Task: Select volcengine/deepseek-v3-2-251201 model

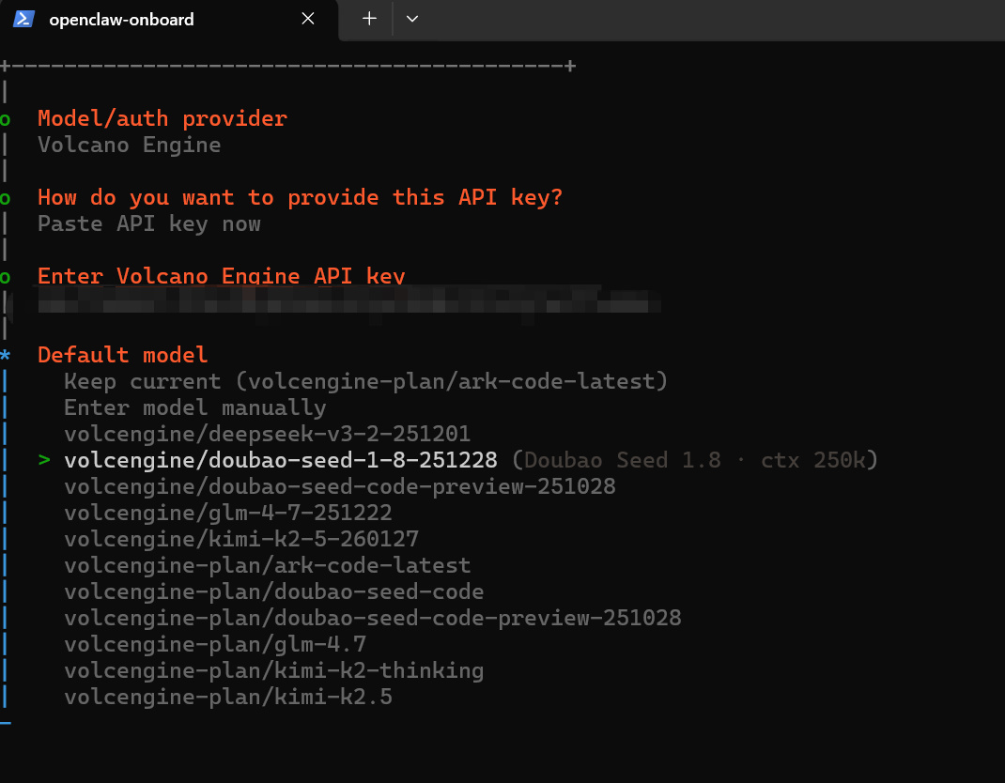Action: point(267,434)
